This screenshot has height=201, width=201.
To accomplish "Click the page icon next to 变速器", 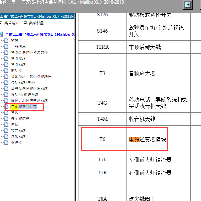I will coord(6,142).
